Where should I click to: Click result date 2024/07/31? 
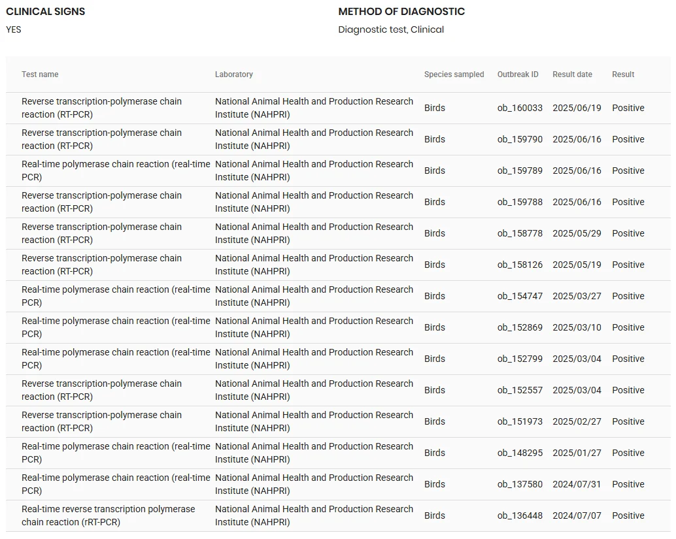pyautogui.click(x=577, y=484)
